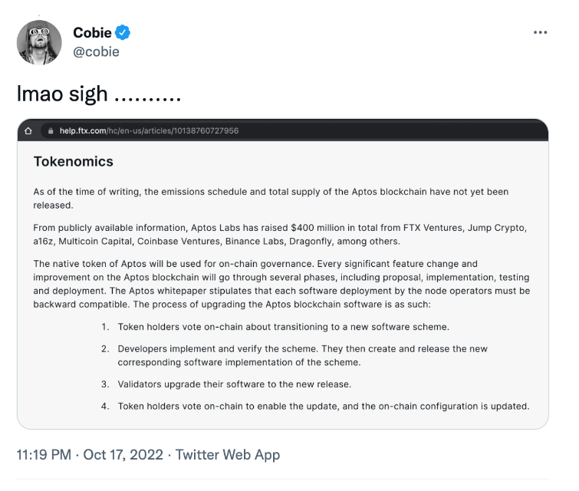Click list item two about developers implementing

294,355
